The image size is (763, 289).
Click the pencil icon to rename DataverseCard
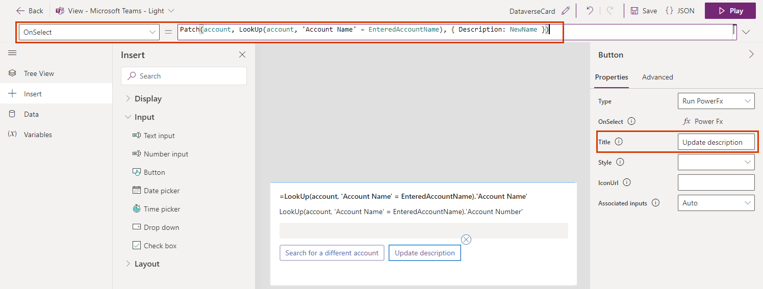[565, 11]
